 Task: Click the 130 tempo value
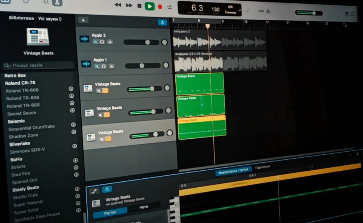[216, 9]
